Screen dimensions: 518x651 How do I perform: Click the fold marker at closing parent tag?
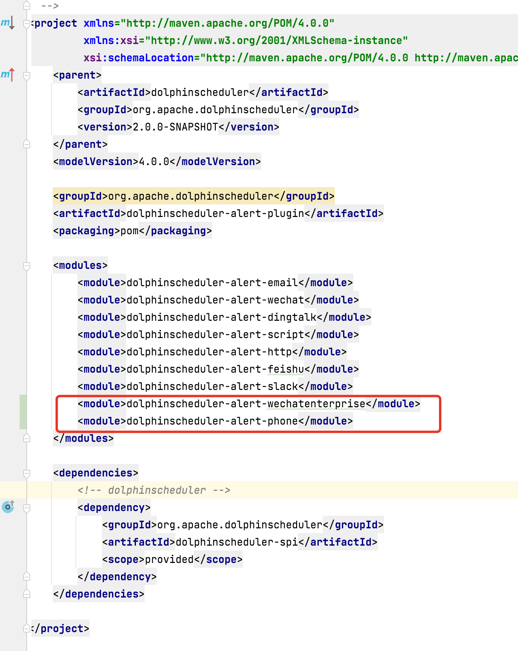[x=27, y=144]
